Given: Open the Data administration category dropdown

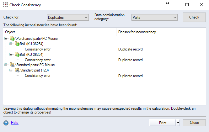Looking at the screenshot, I should pyautogui.click(x=154, y=18).
